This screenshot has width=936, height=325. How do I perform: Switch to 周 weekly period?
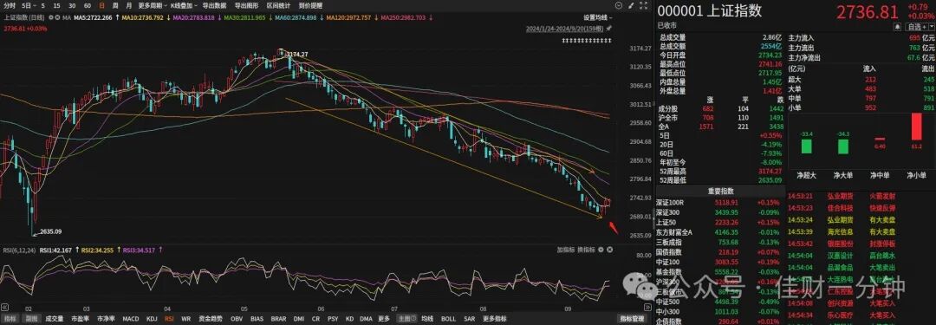(x=115, y=5)
